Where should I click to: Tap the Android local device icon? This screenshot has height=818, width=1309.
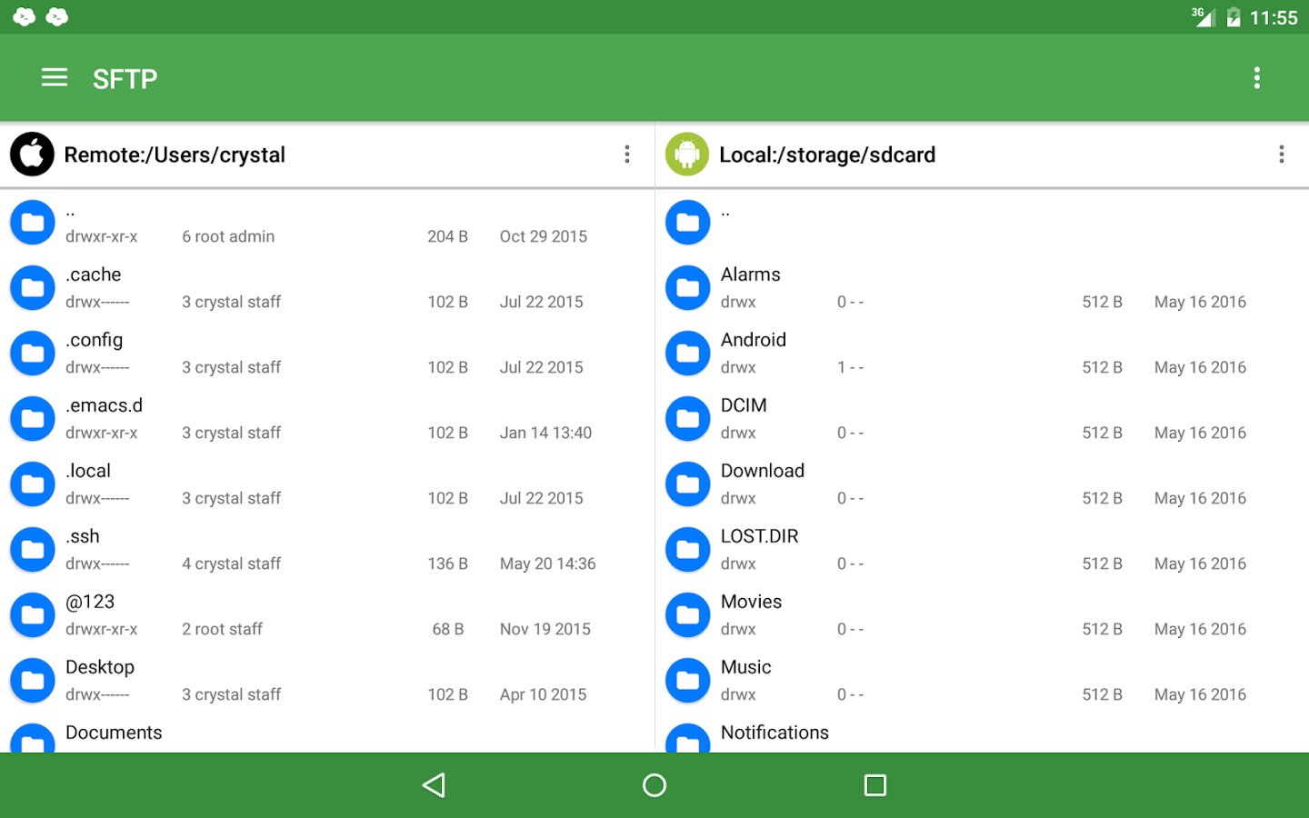coord(687,155)
